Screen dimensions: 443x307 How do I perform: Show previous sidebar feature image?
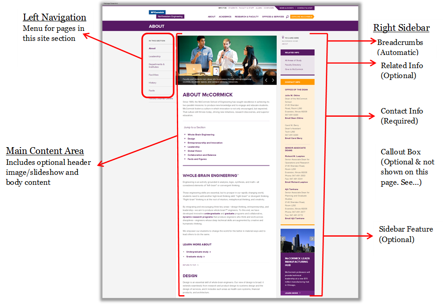click(283, 238)
